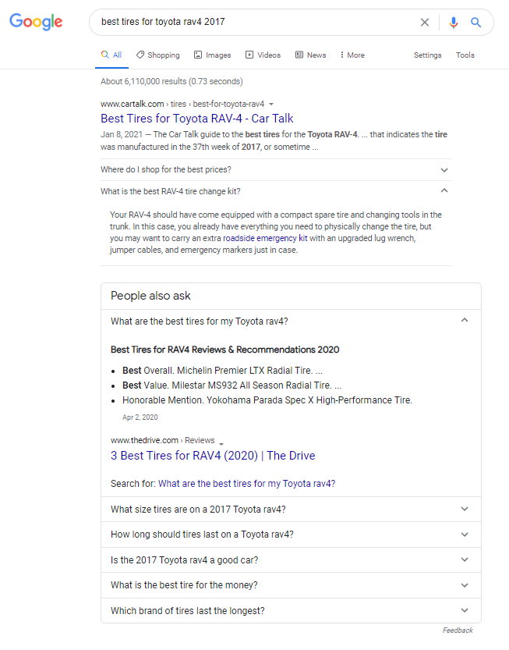The width and height of the screenshot is (509, 650).
Task: Submit search with the magnifying glass icon
Action: point(475,22)
